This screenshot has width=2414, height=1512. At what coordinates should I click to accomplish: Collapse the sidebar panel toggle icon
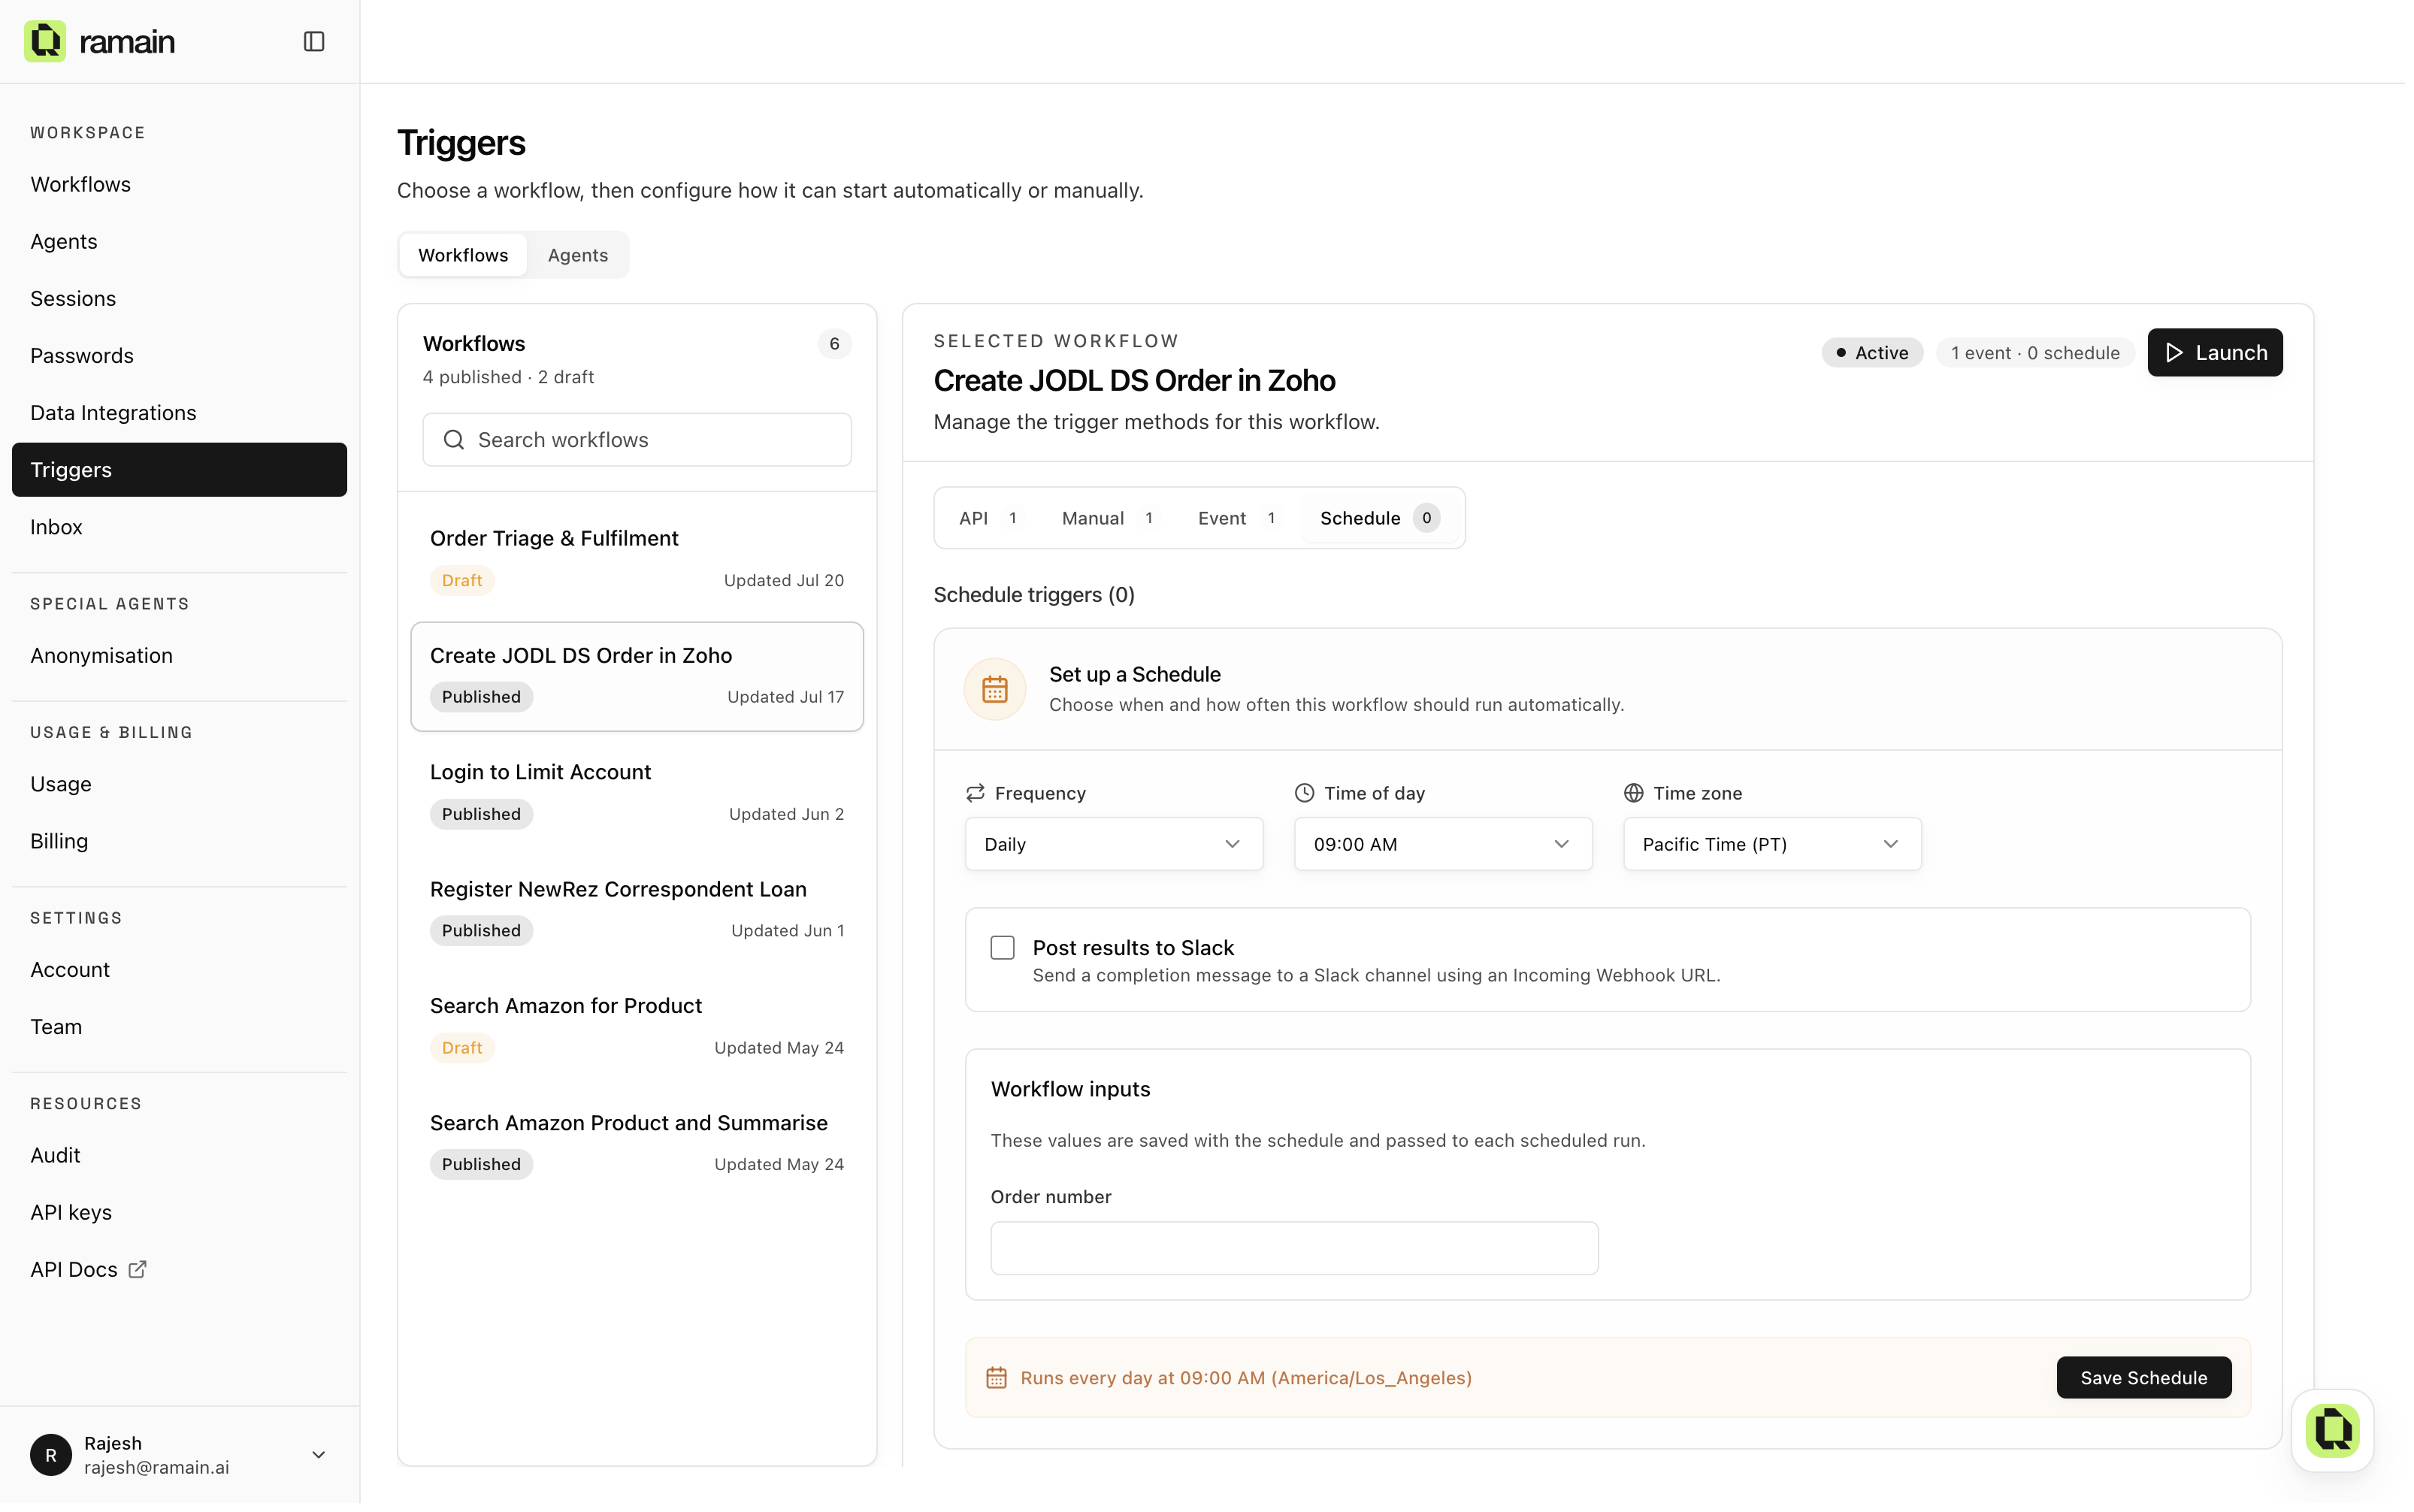[314, 41]
